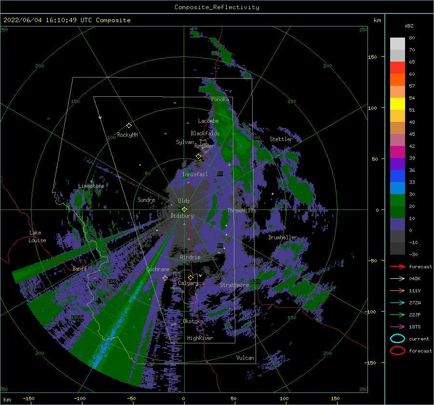Click the magenta 18TS arrow icon

coord(397,327)
